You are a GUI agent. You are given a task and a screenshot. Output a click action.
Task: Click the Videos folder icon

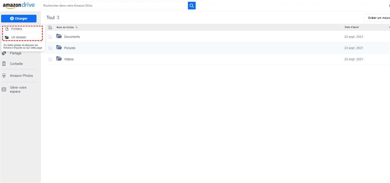59,59
